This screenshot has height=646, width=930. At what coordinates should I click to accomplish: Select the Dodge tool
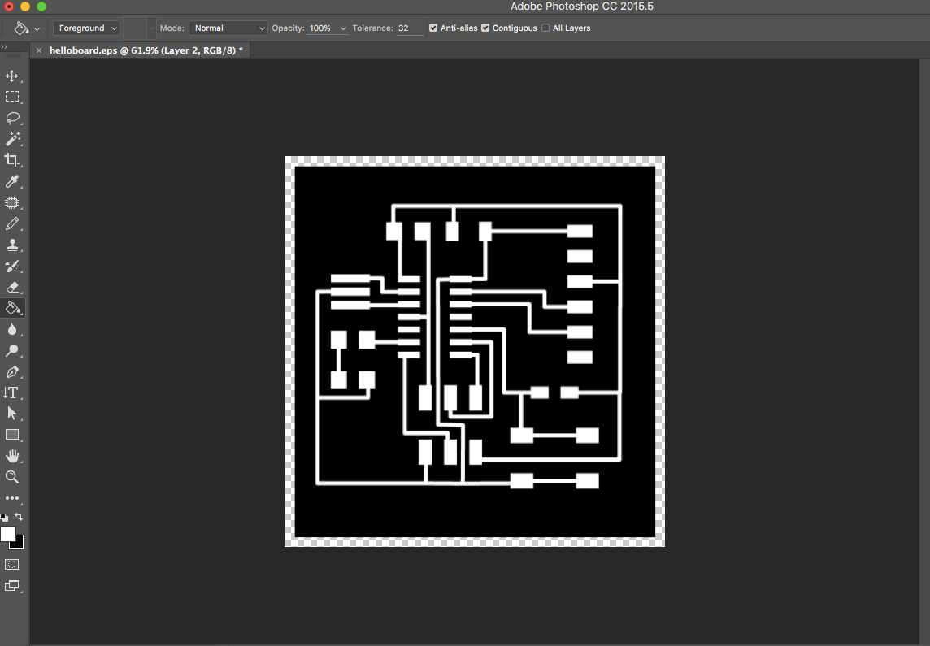pos(12,350)
